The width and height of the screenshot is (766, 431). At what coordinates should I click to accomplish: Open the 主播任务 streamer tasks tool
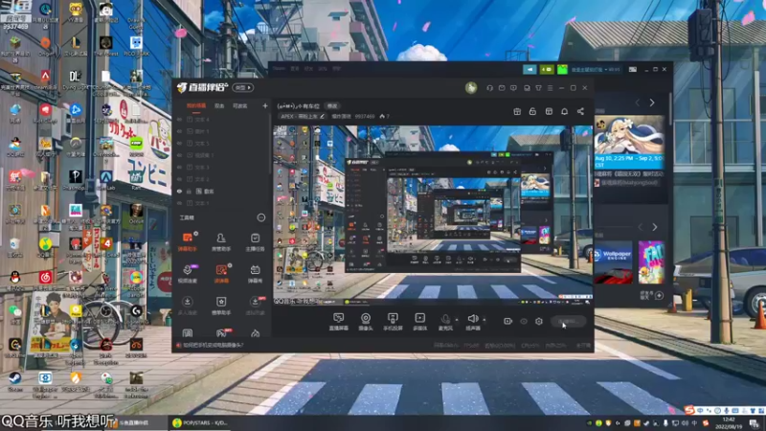[255, 241]
